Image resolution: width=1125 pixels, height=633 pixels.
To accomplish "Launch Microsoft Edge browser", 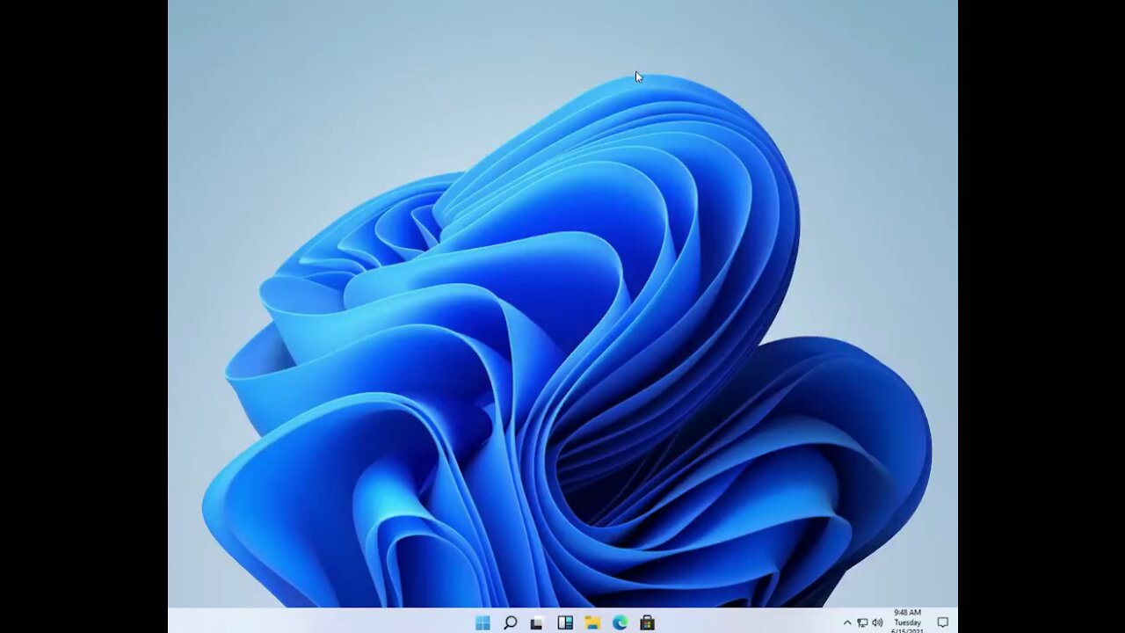I will 620,622.
